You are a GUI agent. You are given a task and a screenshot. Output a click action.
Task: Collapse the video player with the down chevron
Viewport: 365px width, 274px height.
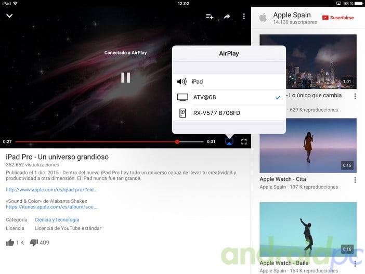pos(9,16)
